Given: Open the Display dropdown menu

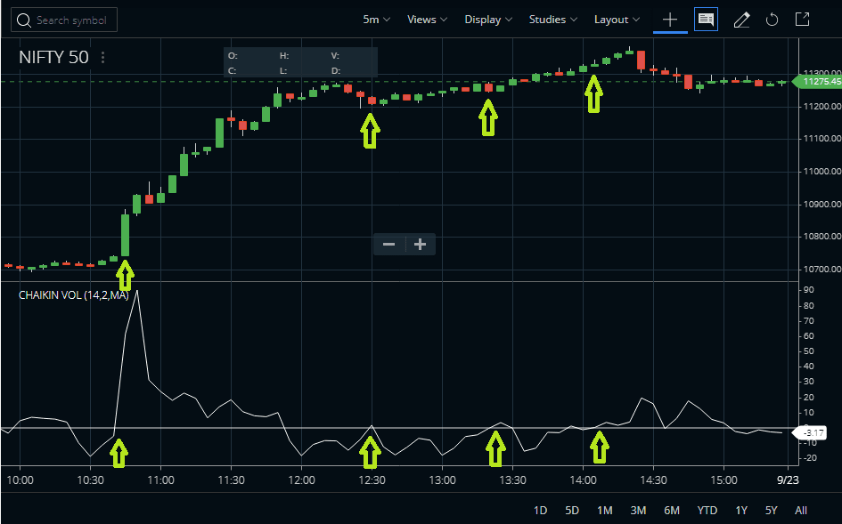Looking at the screenshot, I should coord(487,20).
